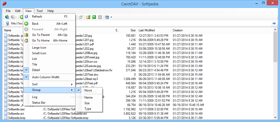This screenshot has height=122, width=280.
Task: Select the Softpedia.avi file name
Action: click(16, 113)
